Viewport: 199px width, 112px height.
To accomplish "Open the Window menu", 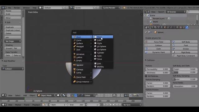I will pos(26,8).
